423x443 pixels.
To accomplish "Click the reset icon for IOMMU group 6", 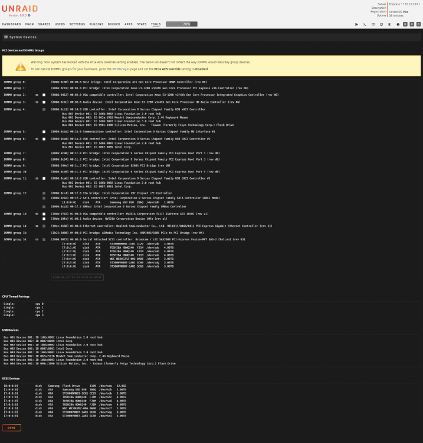I will point(37,139).
